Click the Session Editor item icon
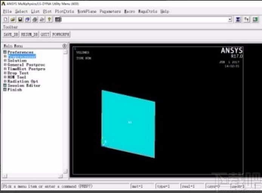262x193 pixels. [5, 85]
